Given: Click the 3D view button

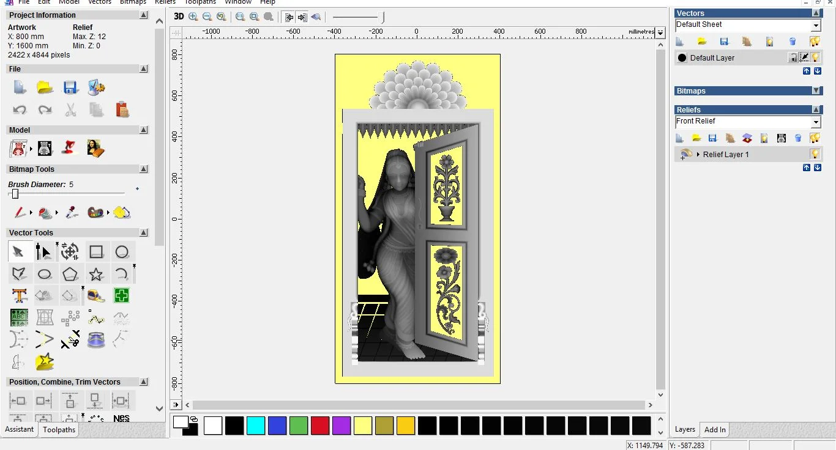Looking at the screenshot, I should [179, 17].
